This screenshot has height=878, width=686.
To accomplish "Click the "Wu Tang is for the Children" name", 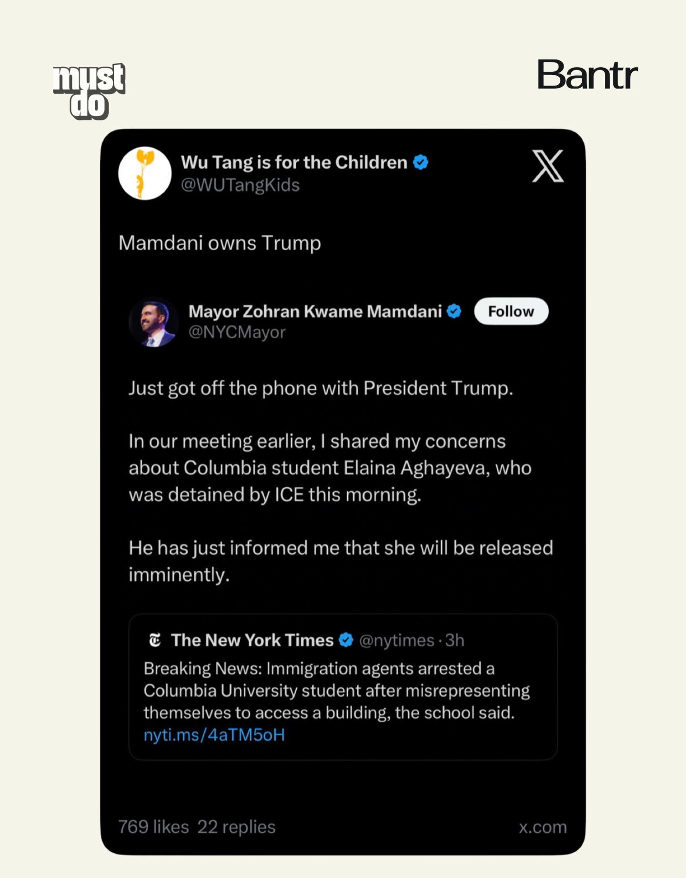I will coord(294,162).
